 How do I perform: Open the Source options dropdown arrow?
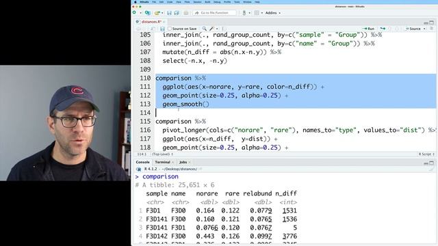[x=424, y=29]
